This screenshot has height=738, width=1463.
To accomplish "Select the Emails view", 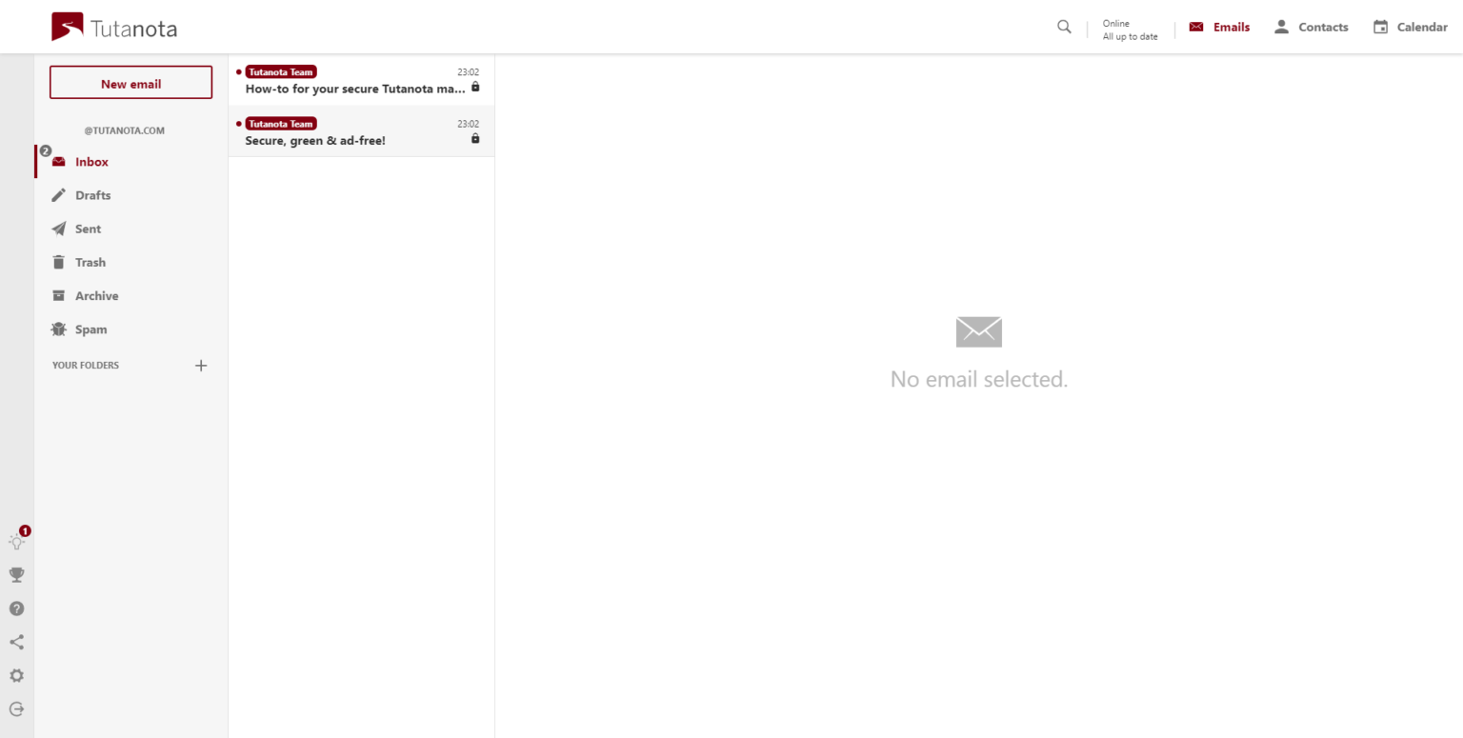I will [1220, 27].
